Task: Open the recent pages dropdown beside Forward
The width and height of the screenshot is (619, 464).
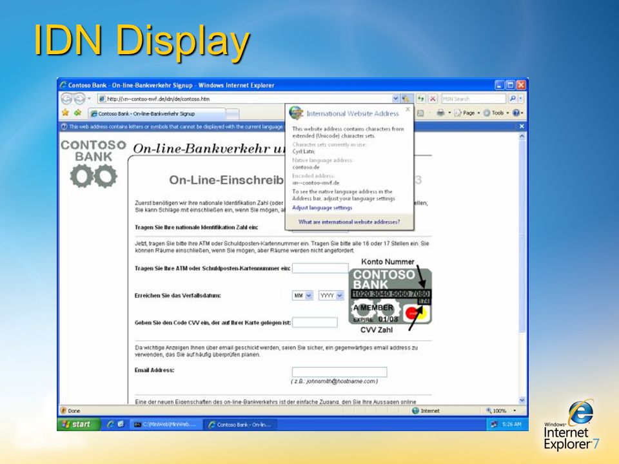Action: [89, 98]
